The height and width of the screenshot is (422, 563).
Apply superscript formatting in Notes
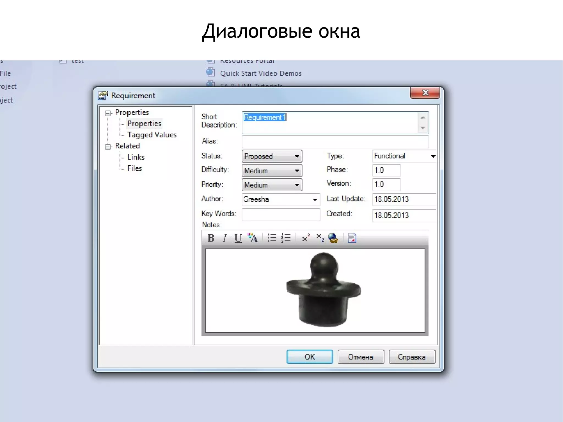point(306,238)
